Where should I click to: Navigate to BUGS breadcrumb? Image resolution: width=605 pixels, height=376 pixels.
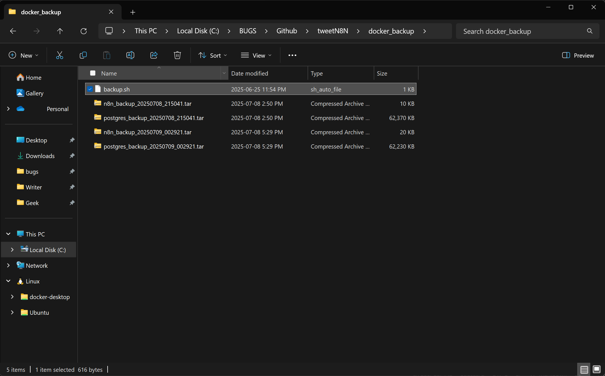[x=248, y=31]
